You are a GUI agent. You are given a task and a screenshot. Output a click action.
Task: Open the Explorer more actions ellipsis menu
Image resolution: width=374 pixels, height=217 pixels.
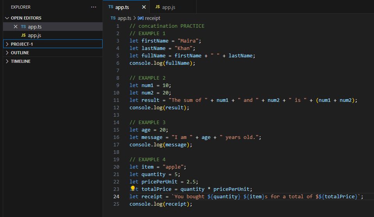point(93,7)
